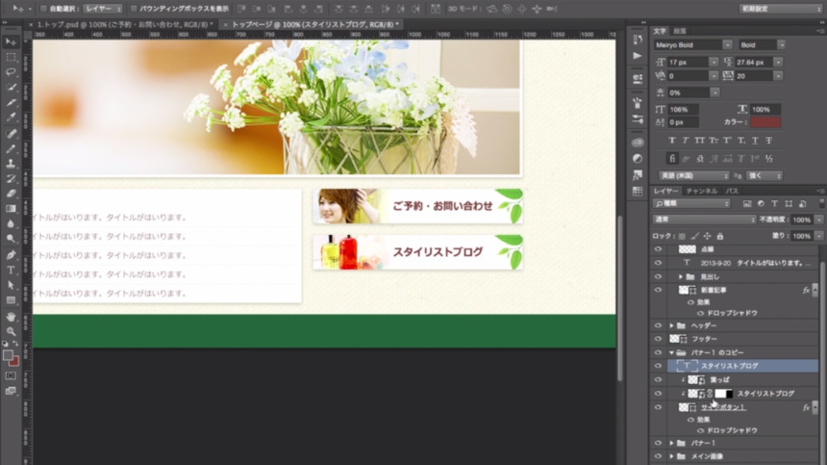
Task: Open 英語 (米国) language dropdown
Action: (x=693, y=176)
